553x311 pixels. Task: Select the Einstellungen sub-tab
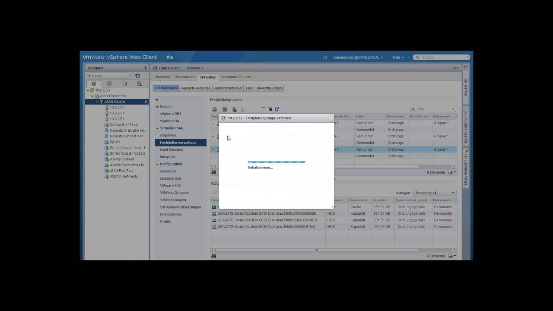166,88
